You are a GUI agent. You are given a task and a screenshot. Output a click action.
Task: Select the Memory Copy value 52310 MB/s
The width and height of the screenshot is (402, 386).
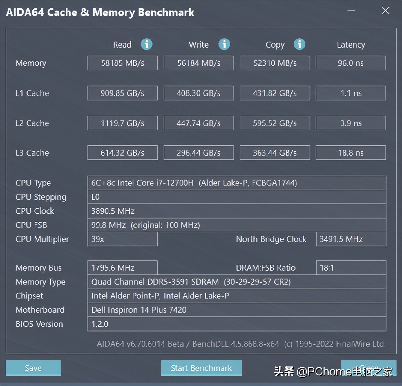(275, 63)
